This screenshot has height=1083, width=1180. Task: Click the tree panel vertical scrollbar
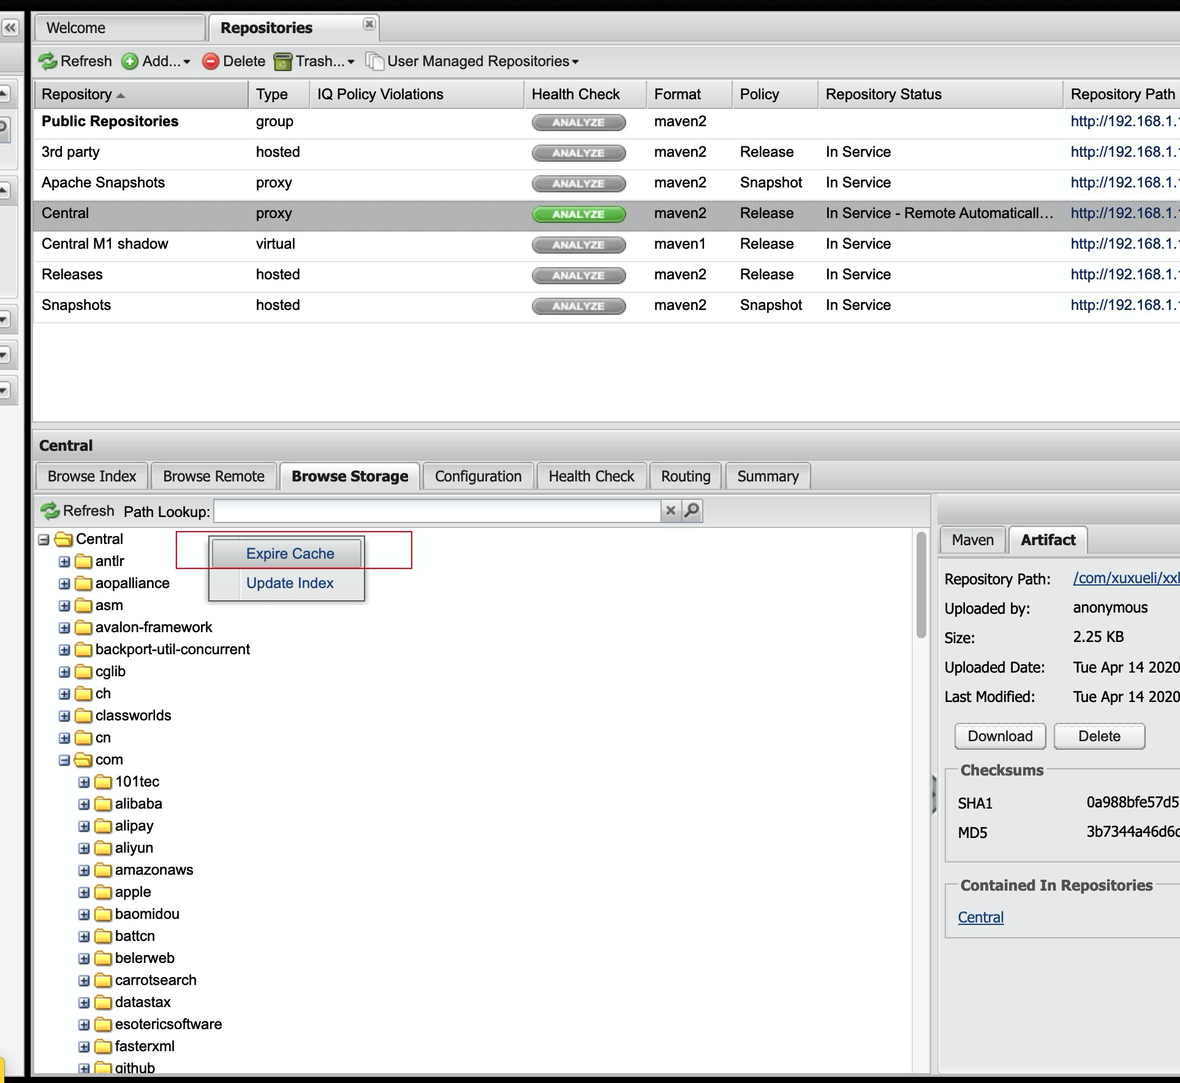(x=920, y=585)
